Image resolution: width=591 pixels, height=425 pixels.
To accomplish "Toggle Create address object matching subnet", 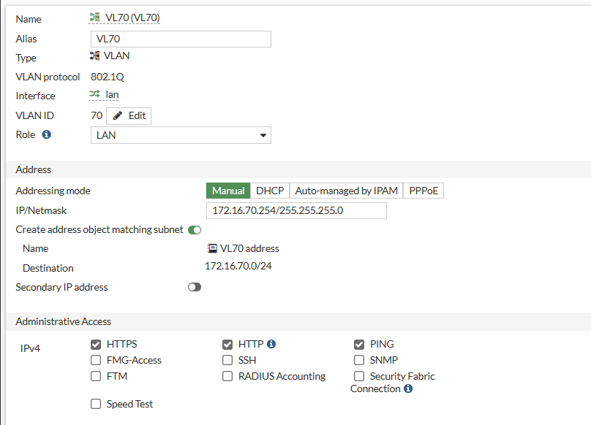I will click(x=195, y=230).
